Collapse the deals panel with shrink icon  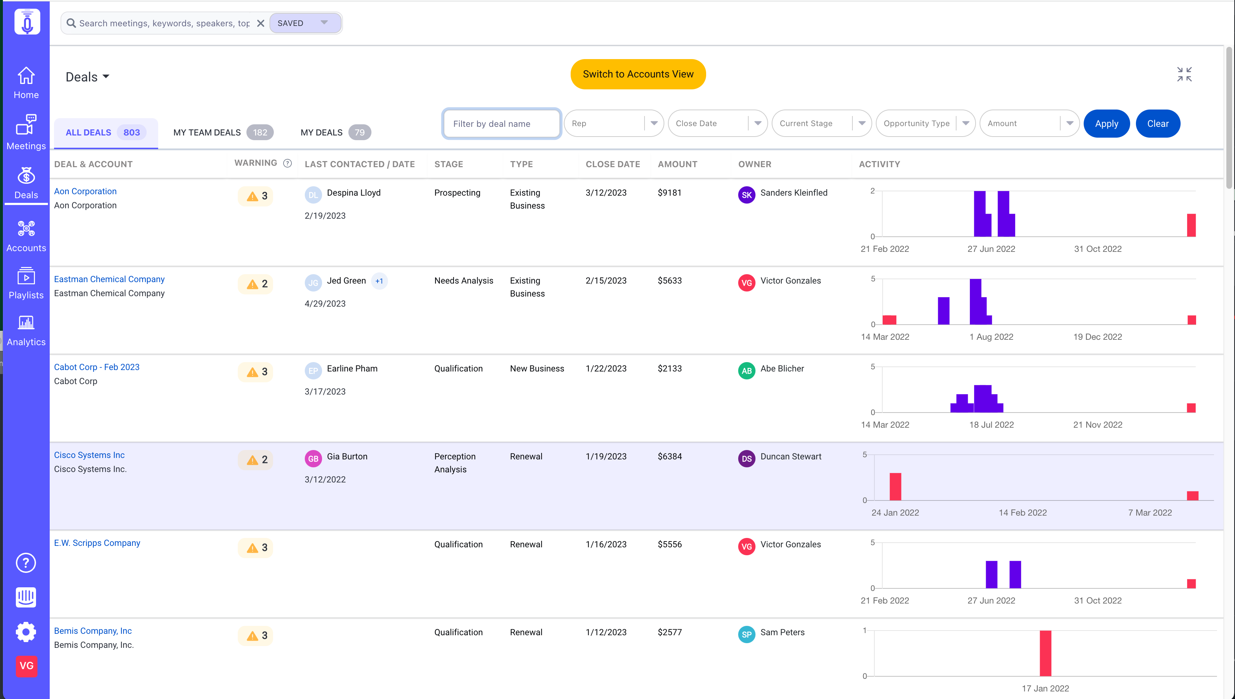pos(1184,75)
